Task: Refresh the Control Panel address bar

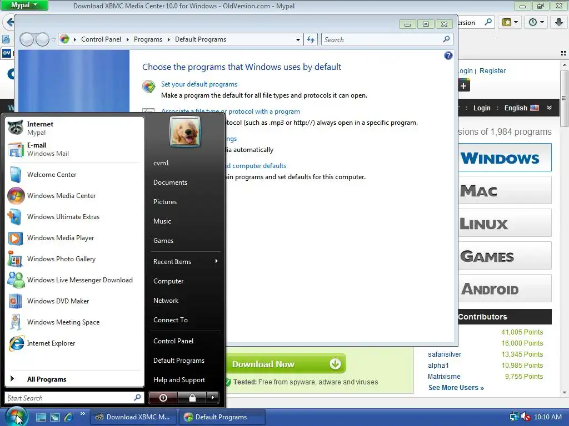Action: [310, 39]
